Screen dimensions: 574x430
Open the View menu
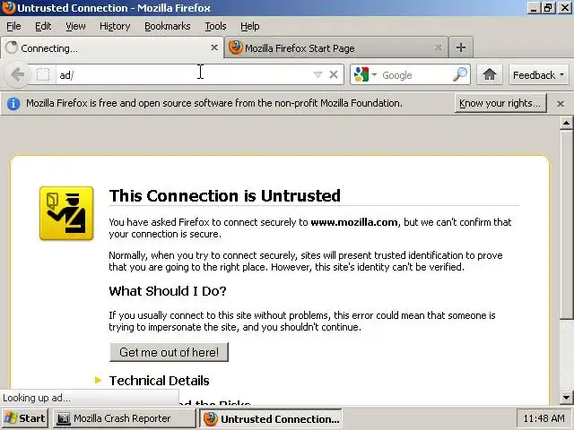click(75, 26)
